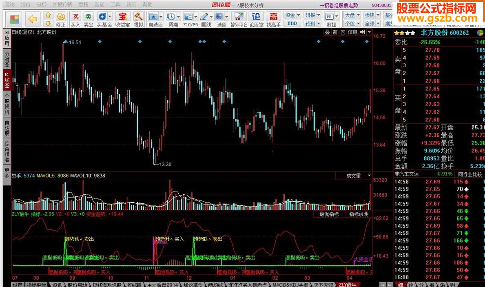Open the colorful home grid icon

click(x=14, y=19)
